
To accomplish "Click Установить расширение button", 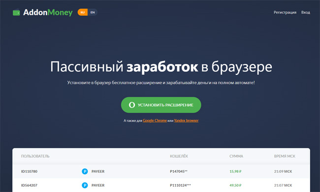I will (161, 105).
